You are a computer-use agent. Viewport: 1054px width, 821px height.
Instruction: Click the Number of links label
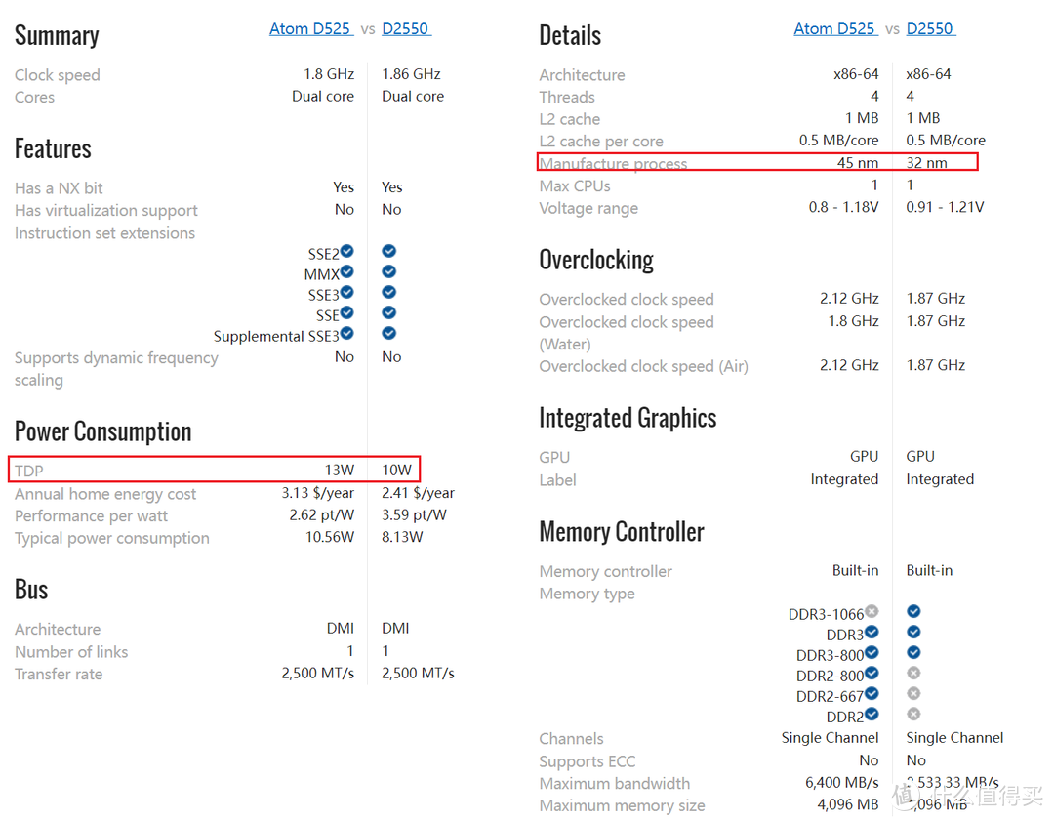71,652
